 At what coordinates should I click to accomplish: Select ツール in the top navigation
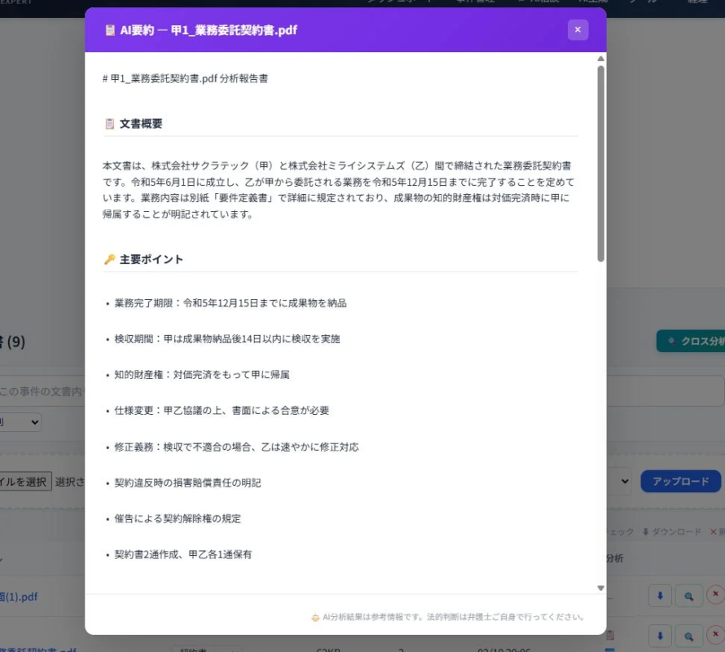(x=648, y=3)
